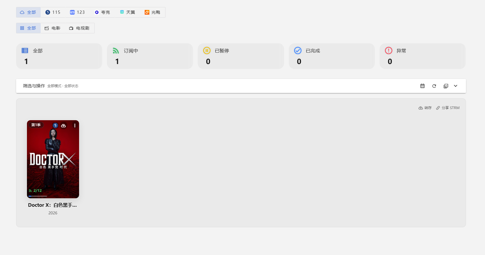This screenshot has height=255, width=485.
Task: Switch to the 123 drive tab
Action: coord(77,12)
